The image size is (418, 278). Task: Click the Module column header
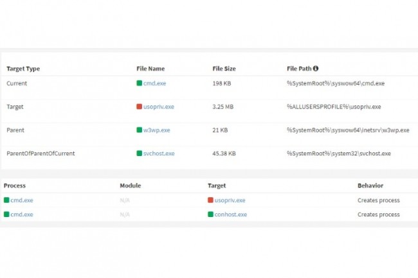130,186
